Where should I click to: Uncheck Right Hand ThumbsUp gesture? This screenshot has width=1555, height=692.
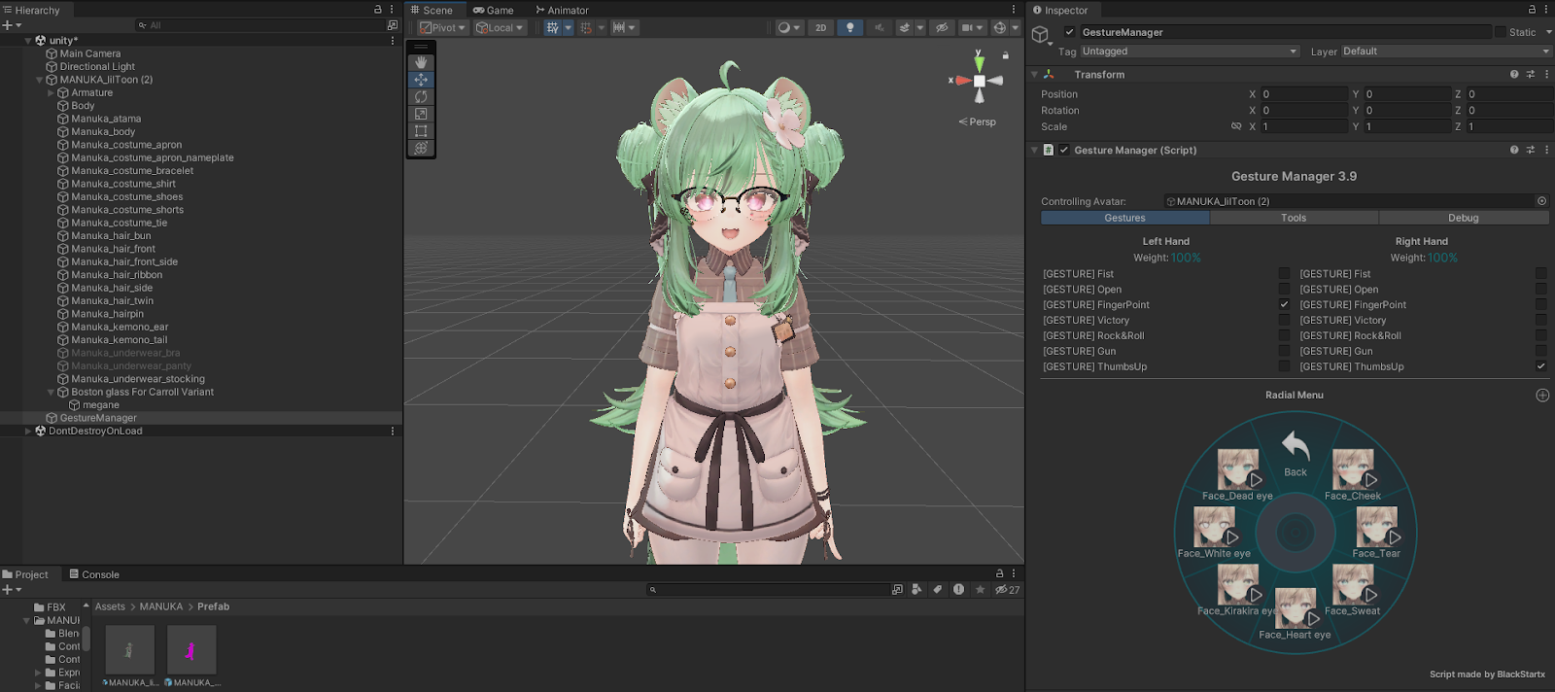pyautogui.click(x=1541, y=367)
